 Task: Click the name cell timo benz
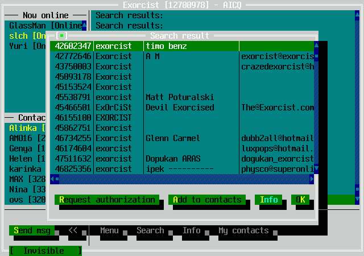(166, 46)
